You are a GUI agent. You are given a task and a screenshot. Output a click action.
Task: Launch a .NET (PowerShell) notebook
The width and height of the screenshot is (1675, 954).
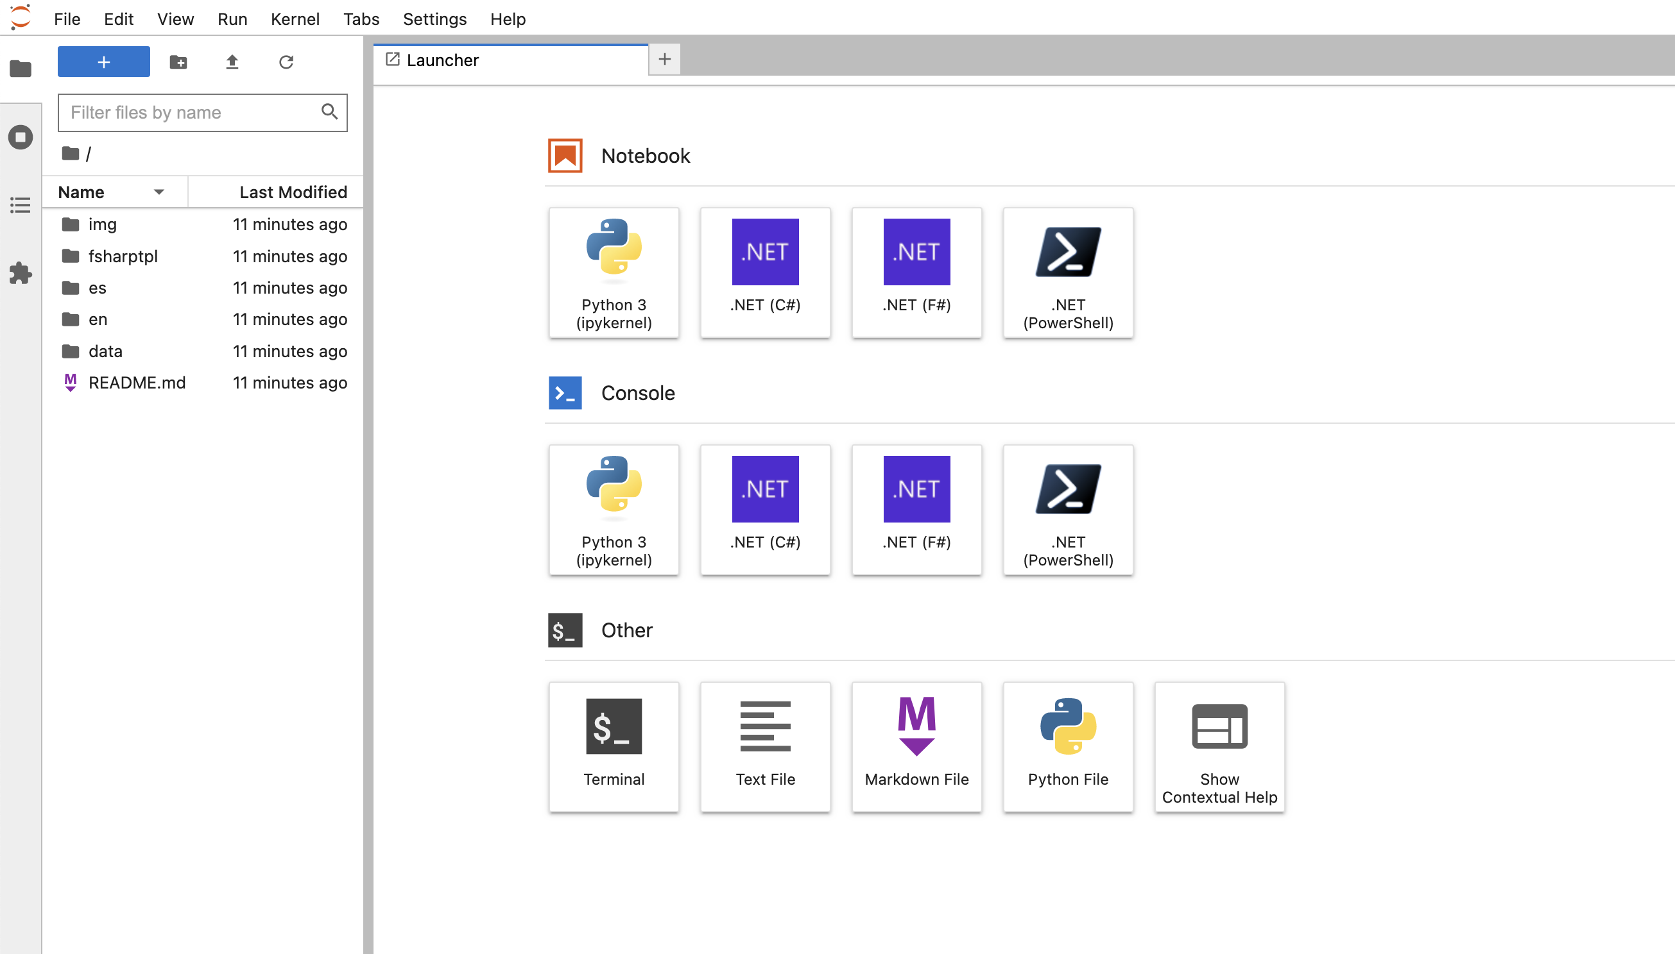click(1068, 271)
